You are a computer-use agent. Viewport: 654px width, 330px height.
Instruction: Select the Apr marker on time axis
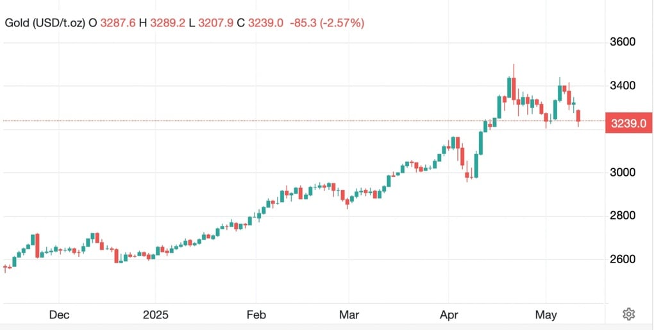pos(449,315)
